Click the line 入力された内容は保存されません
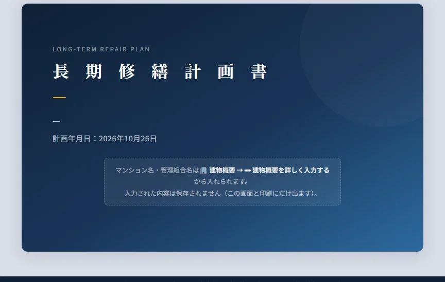The height and width of the screenshot is (282, 445). [222, 193]
